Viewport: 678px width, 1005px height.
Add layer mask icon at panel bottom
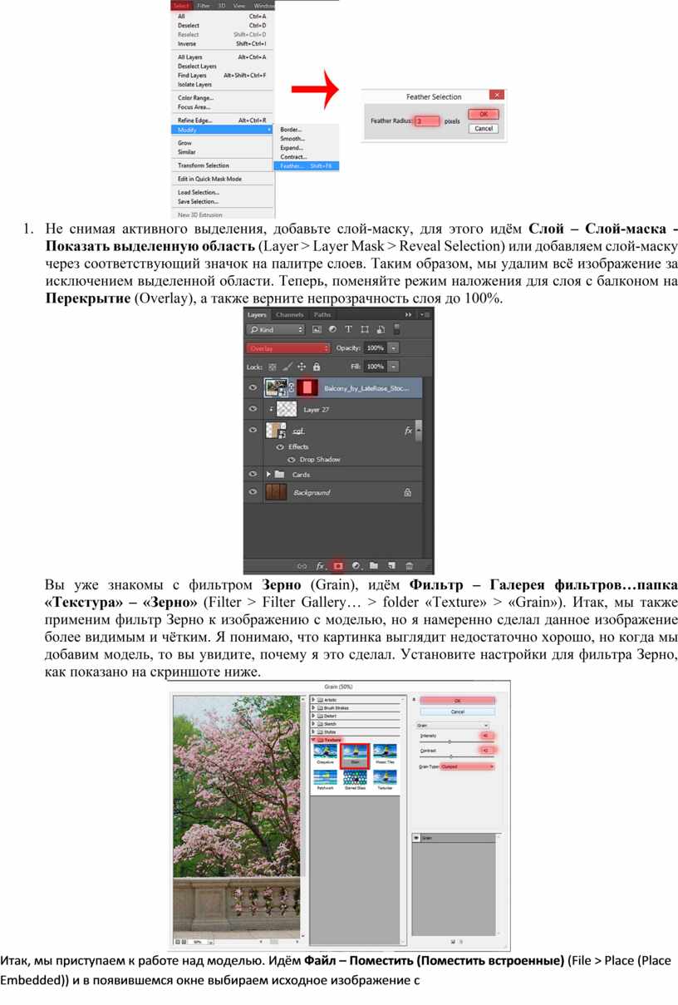pyautogui.click(x=338, y=565)
